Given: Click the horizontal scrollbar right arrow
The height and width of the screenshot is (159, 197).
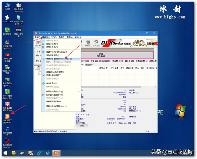Looking at the screenshot, I should tap(156, 87).
